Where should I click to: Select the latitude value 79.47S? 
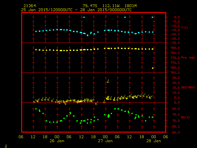(x=90, y=6)
